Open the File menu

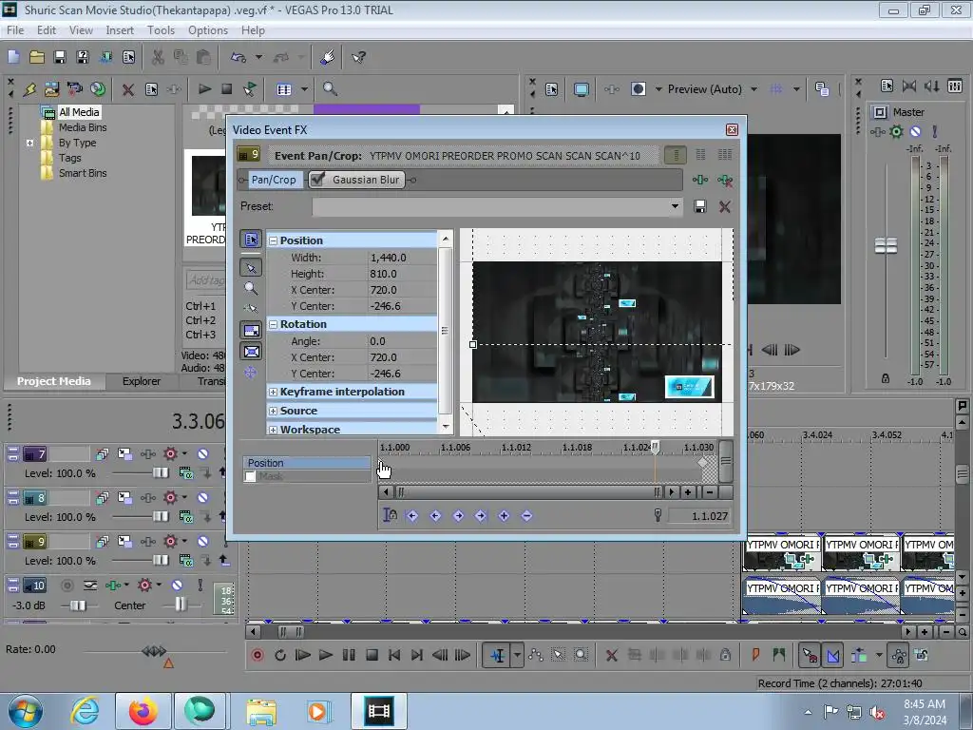point(15,30)
